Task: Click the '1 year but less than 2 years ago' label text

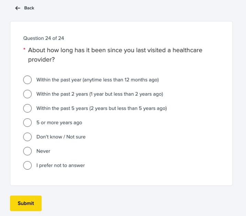Action: tap(126, 94)
